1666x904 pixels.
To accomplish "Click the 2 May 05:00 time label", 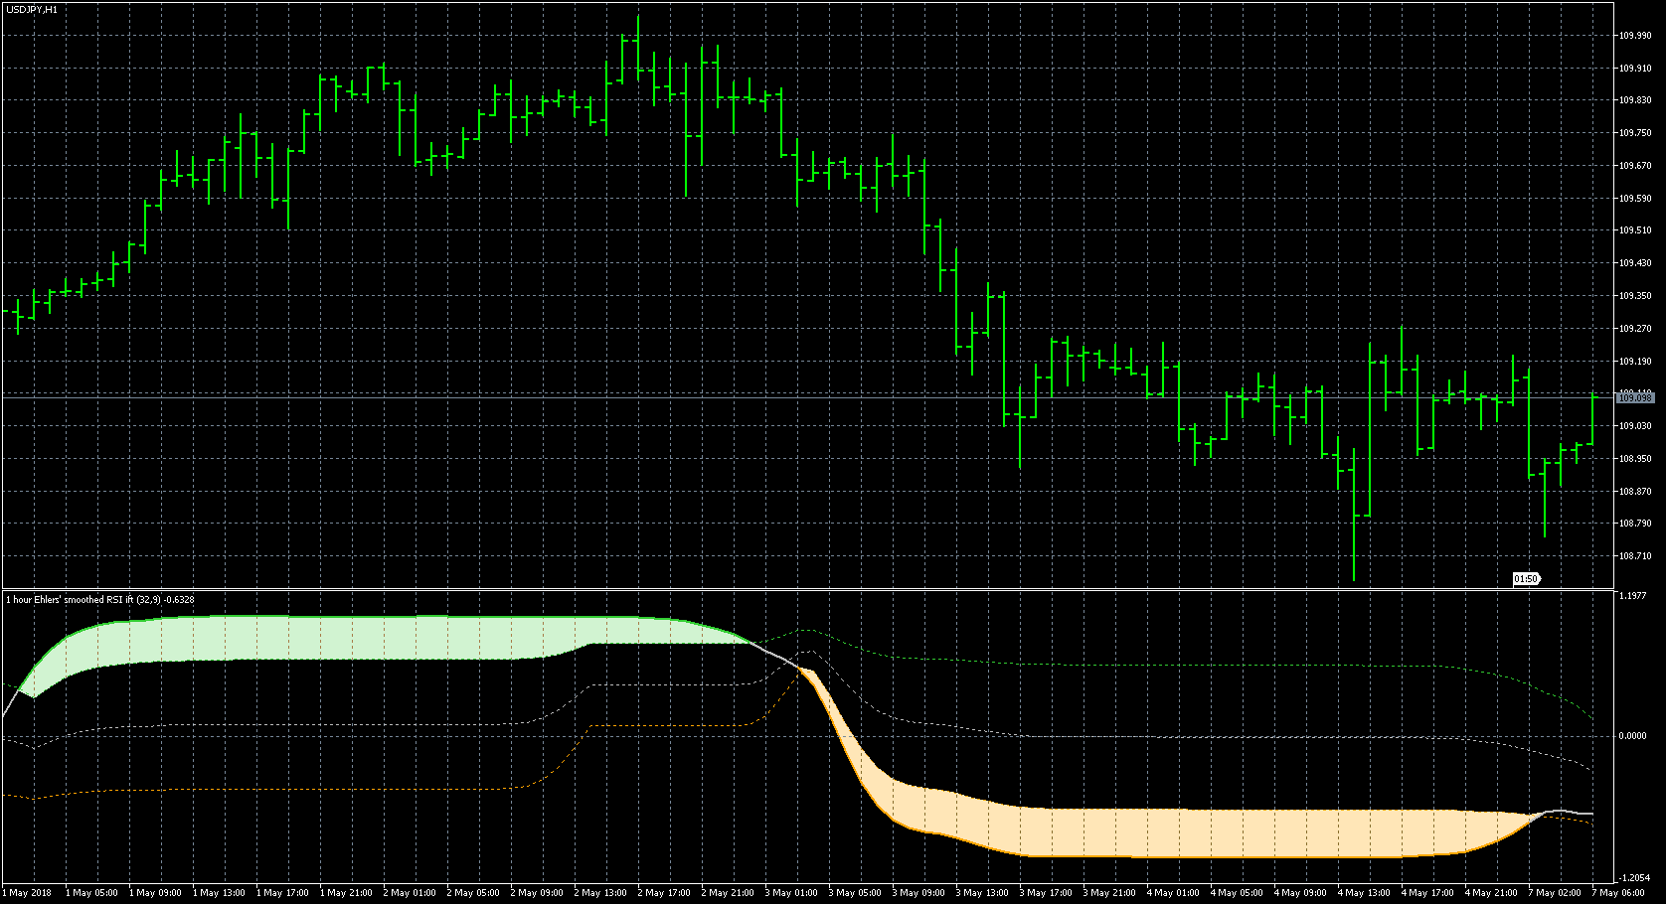I will 473,893.
